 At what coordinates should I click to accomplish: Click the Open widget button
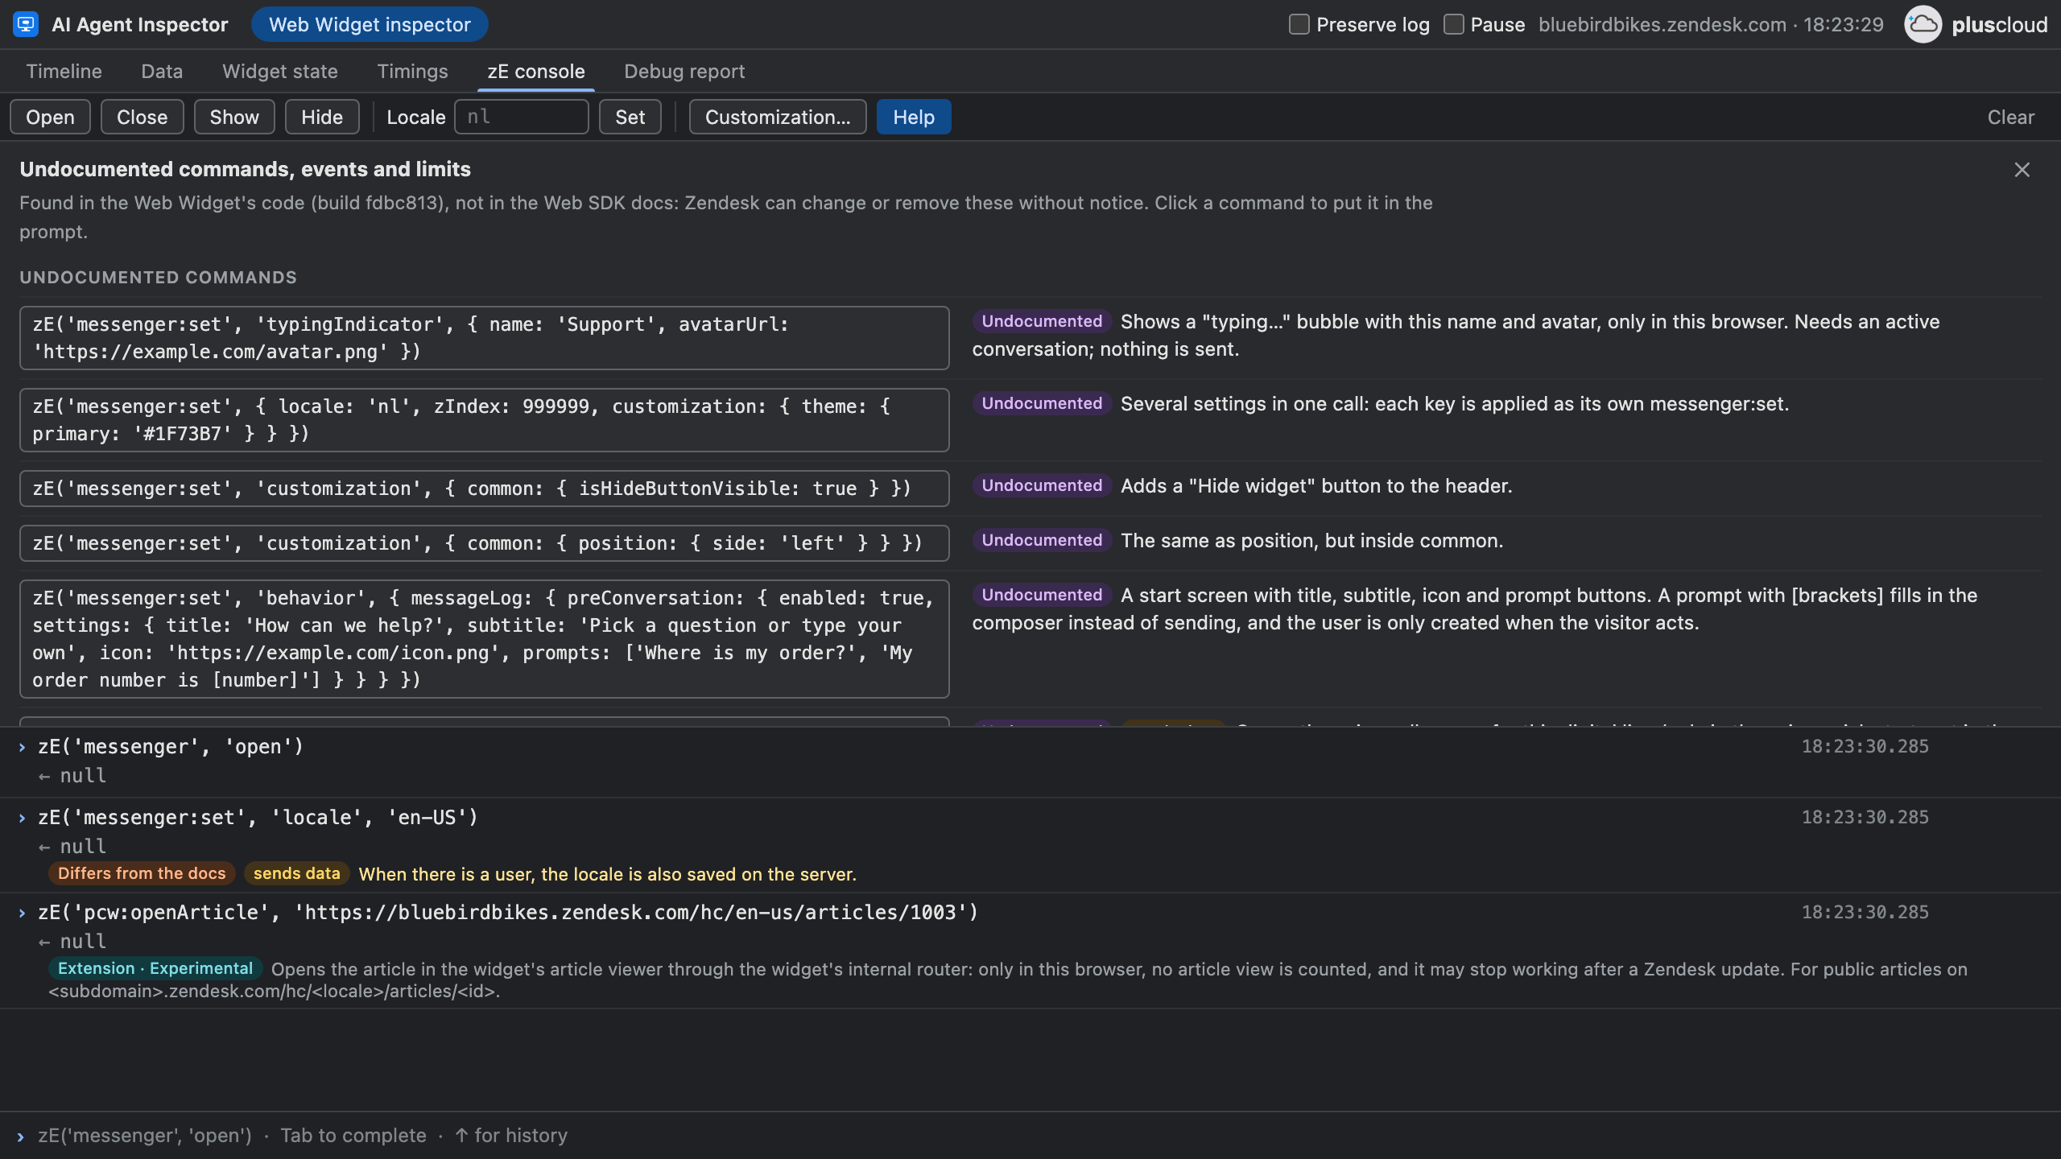[50, 117]
